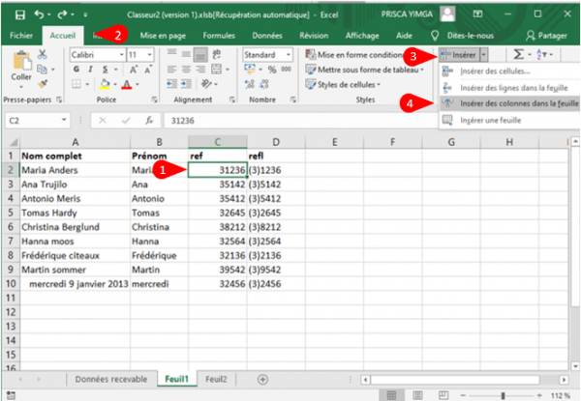This screenshot has height=401, width=581.
Task: Toggle bold formatting G button
Action: point(76,71)
